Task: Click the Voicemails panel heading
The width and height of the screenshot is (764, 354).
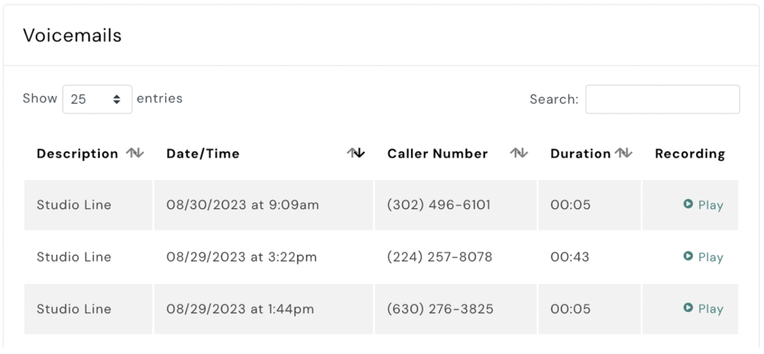Action: point(72,35)
